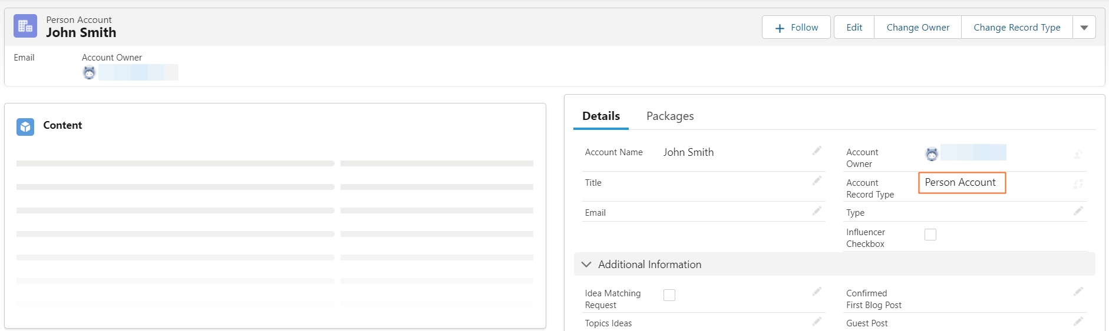Click change owner icon in Account Owner row
1109x331 pixels.
[x=1078, y=154]
